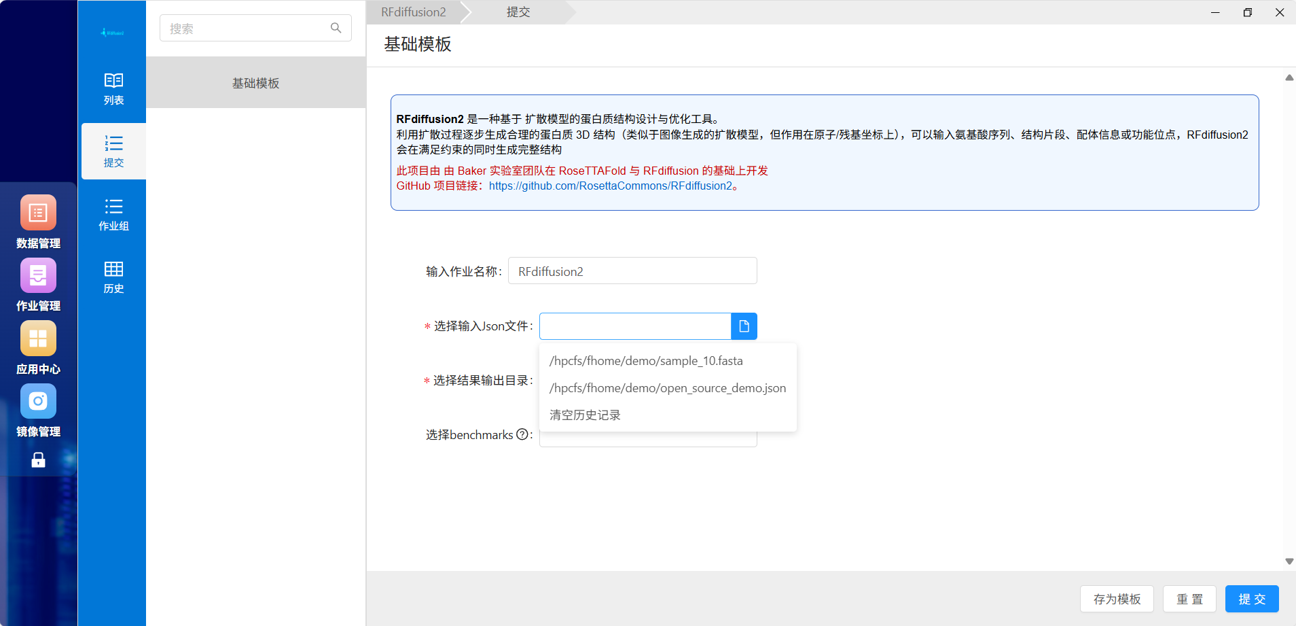Click the 存为模板 save as template button

point(1117,599)
